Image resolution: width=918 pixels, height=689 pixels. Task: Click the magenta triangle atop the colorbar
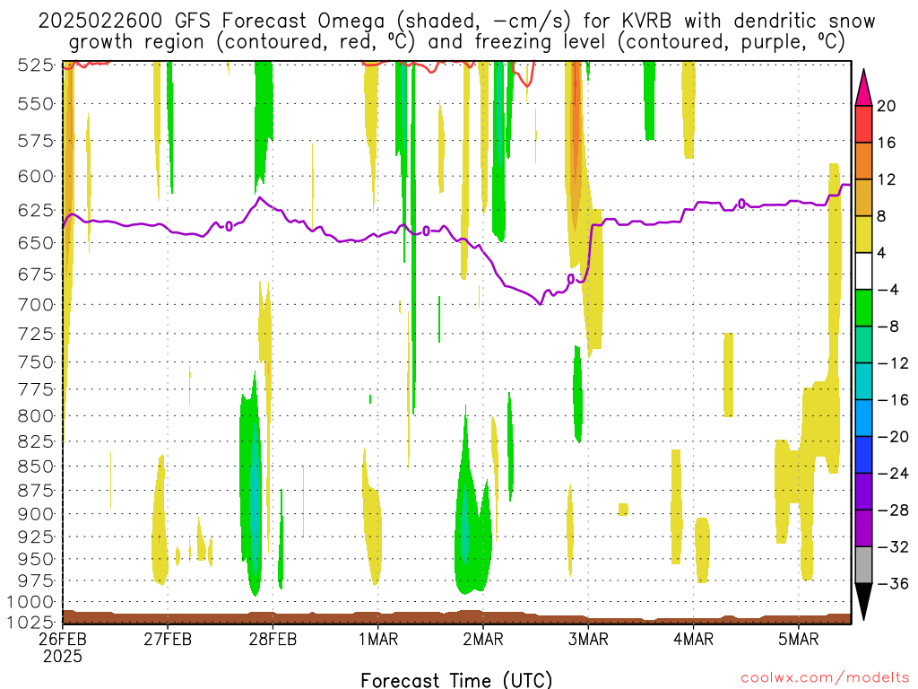[x=863, y=87]
